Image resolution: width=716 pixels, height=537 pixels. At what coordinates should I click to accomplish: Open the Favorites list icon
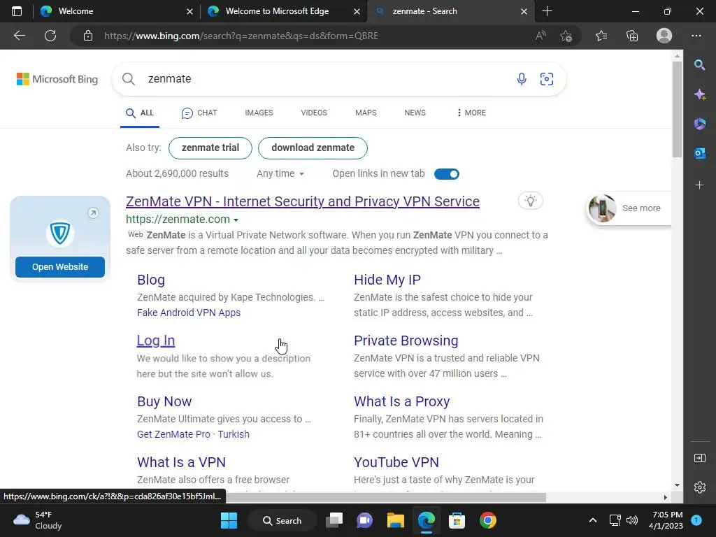601,36
